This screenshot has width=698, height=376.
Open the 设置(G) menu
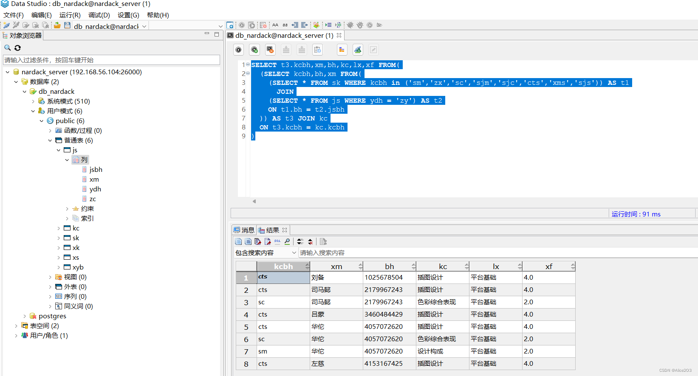click(x=128, y=15)
